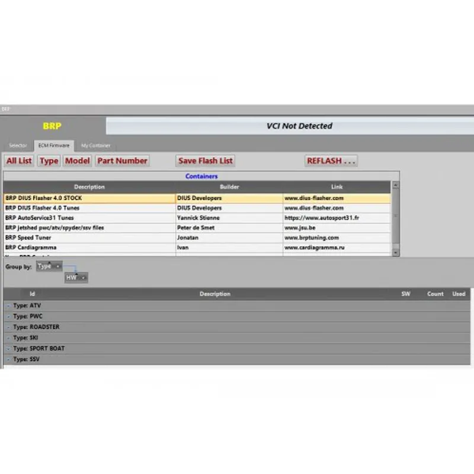Expand the Type: SSV group
Viewport: 474px width, 474px height.
(x=8, y=359)
